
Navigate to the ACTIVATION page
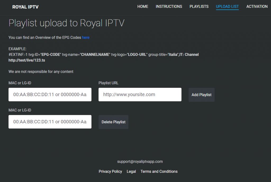pos(257,7)
